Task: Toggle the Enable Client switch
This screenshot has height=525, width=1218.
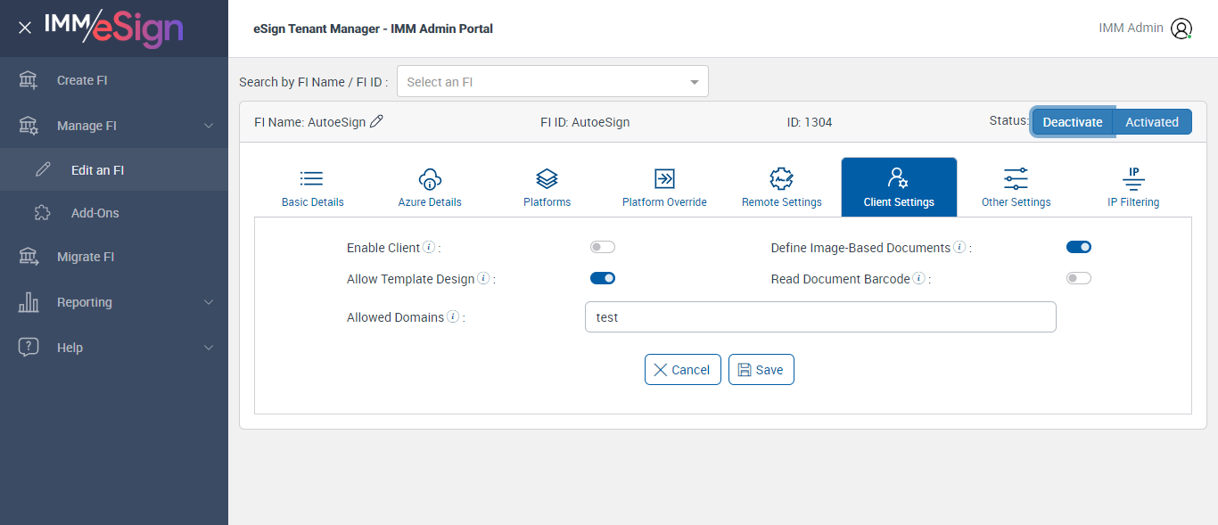Action: 603,247
